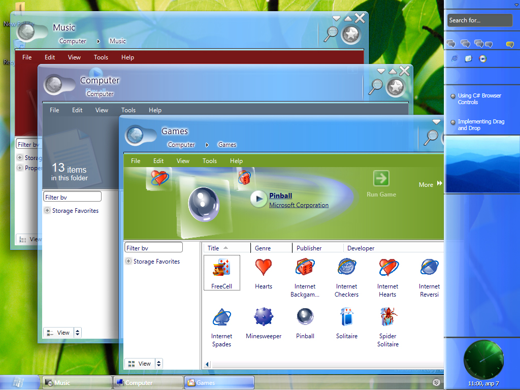Open File menu in Games window
Image resolution: width=520 pixels, height=390 pixels.
click(x=136, y=161)
